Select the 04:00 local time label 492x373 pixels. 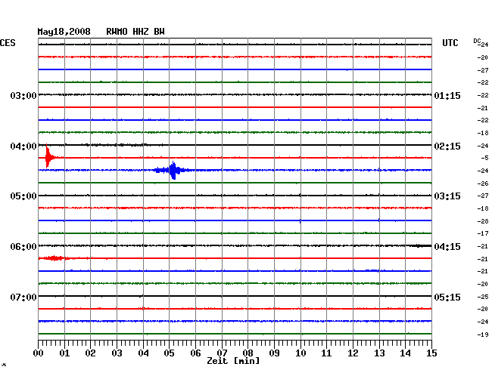pos(23,146)
